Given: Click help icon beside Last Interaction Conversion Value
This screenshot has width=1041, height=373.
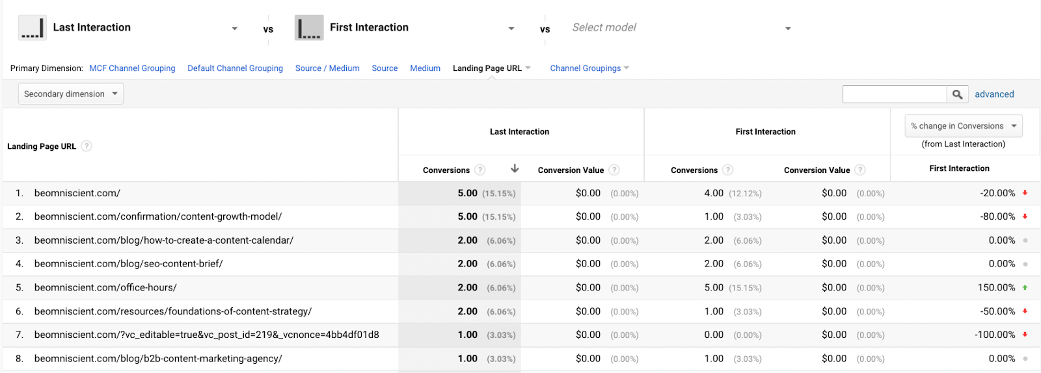Looking at the screenshot, I should [x=614, y=170].
